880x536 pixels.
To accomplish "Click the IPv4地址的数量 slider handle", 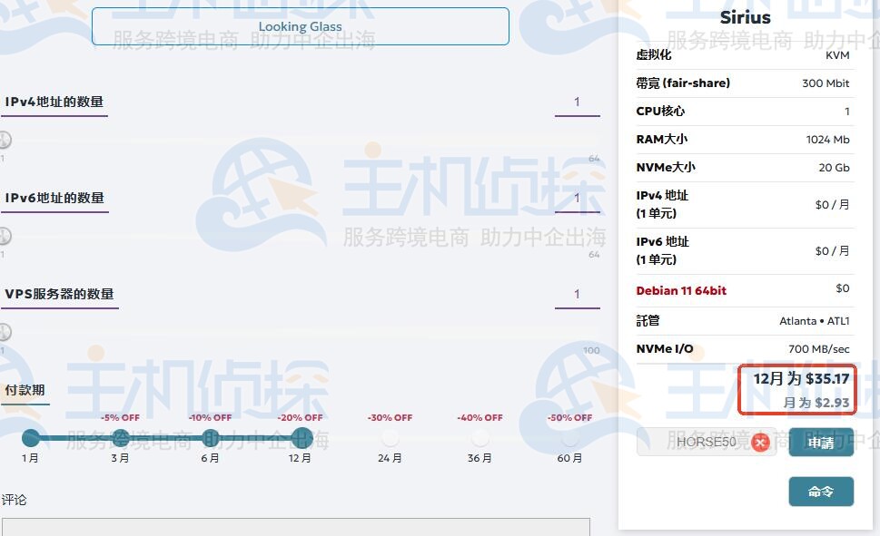I will (x=4, y=141).
